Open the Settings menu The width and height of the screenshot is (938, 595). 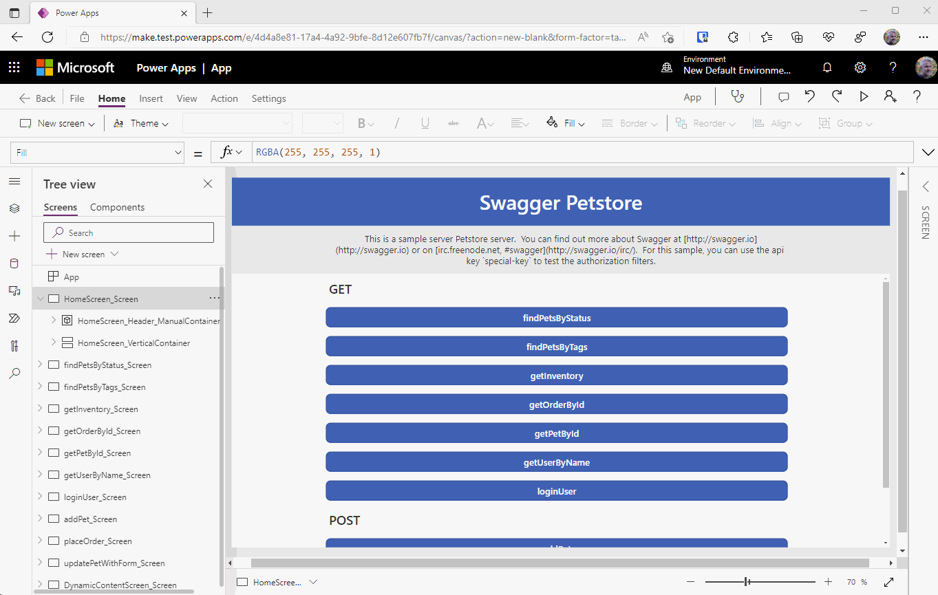tap(268, 98)
